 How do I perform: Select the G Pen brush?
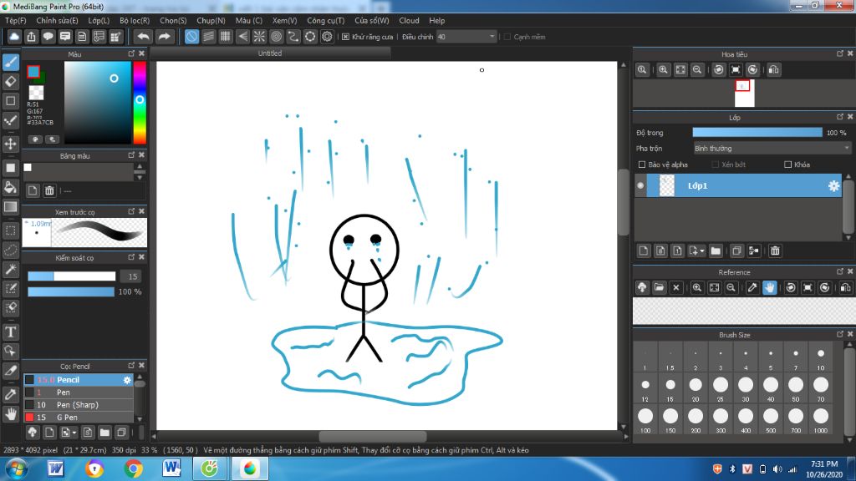(x=78, y=418)
